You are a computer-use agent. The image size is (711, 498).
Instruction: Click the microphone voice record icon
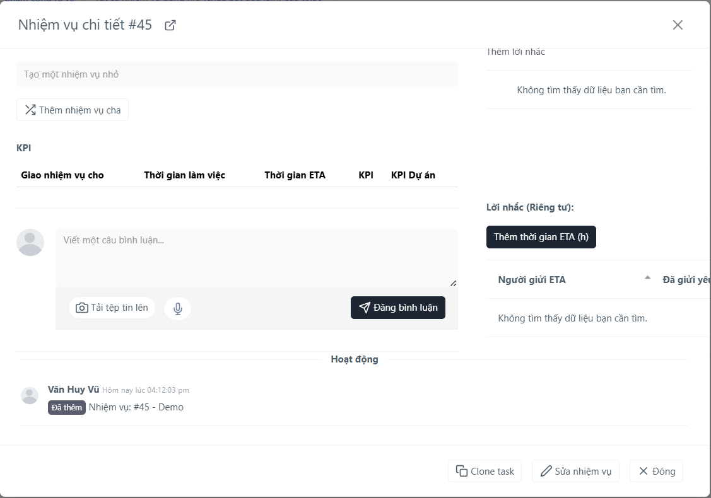click(178, 308)
